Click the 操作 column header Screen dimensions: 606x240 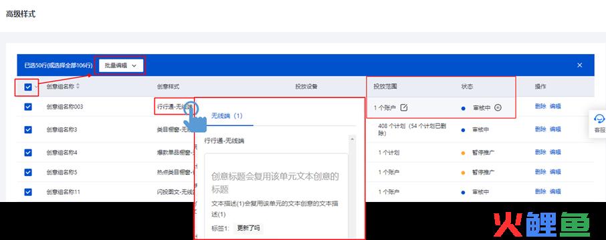coord(540,87)
